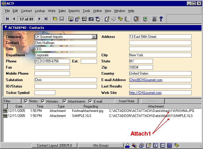Open daily calendar icon in status bar

click(x=156, y=146)
